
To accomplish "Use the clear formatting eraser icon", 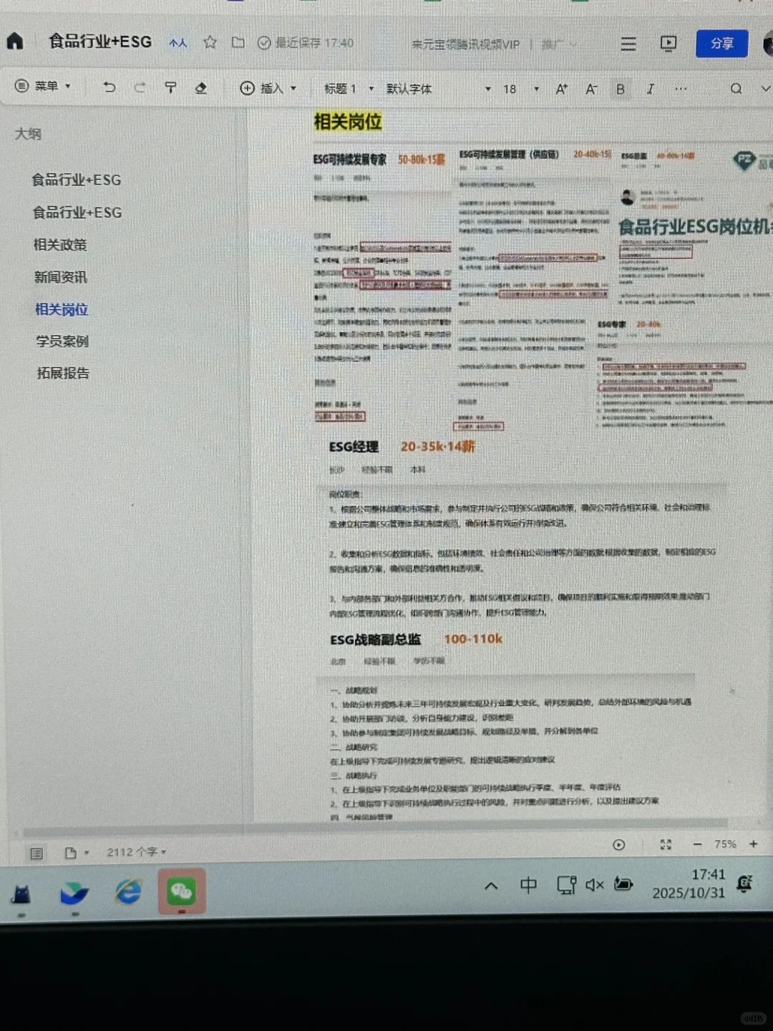I will (201, 87).
